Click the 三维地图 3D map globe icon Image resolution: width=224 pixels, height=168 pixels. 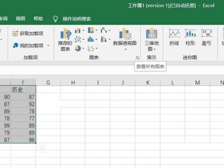tap(151, 34)
